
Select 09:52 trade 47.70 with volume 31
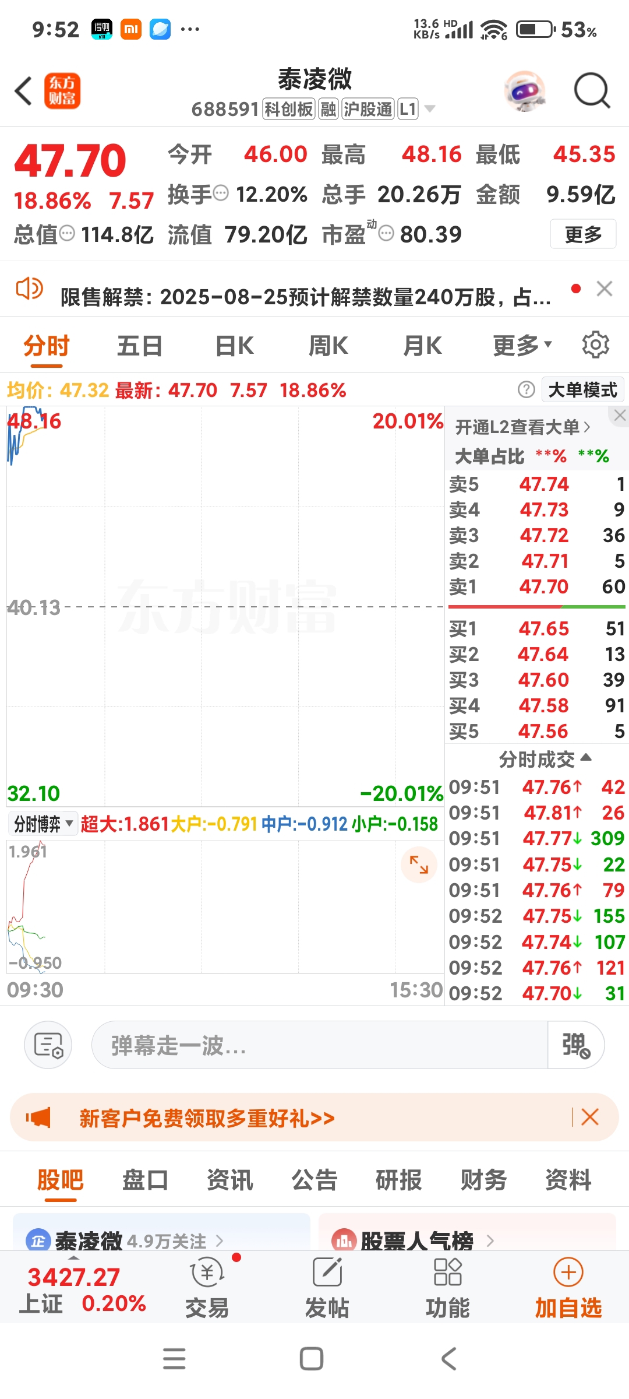[537, 993]
